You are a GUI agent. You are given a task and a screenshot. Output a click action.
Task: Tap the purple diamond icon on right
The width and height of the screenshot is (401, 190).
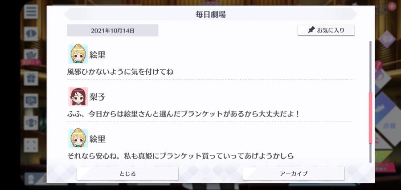tap(387, 39)
